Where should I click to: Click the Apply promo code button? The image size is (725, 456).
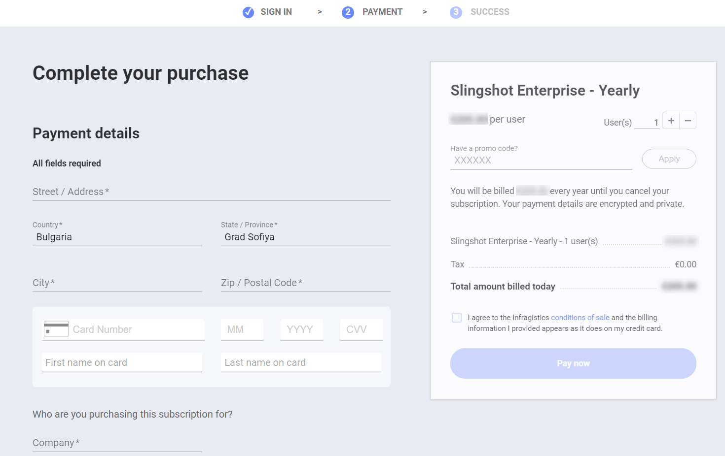coord(669,159)
